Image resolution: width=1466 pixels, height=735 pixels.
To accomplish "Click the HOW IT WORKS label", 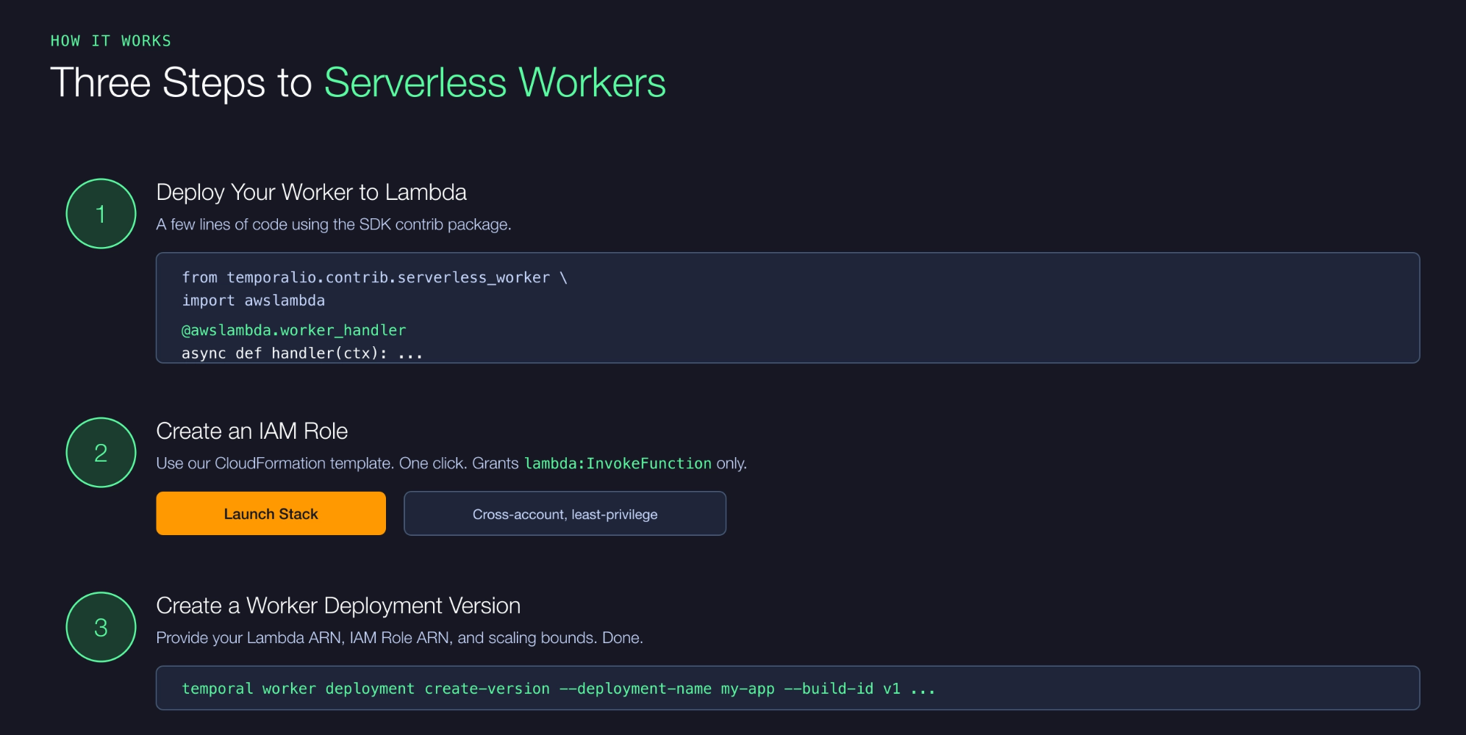I will click(x=110, y=41).
